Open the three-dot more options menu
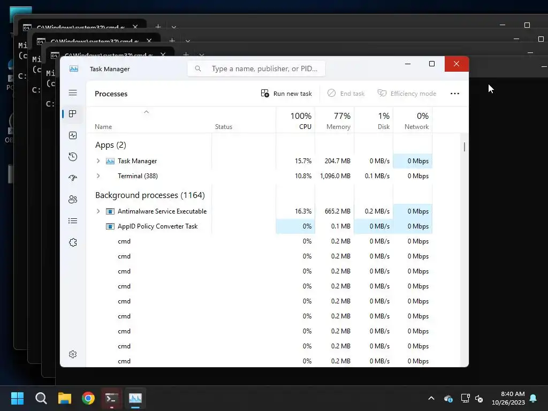This screenshot has width=548, height=411. pos(455,93)
